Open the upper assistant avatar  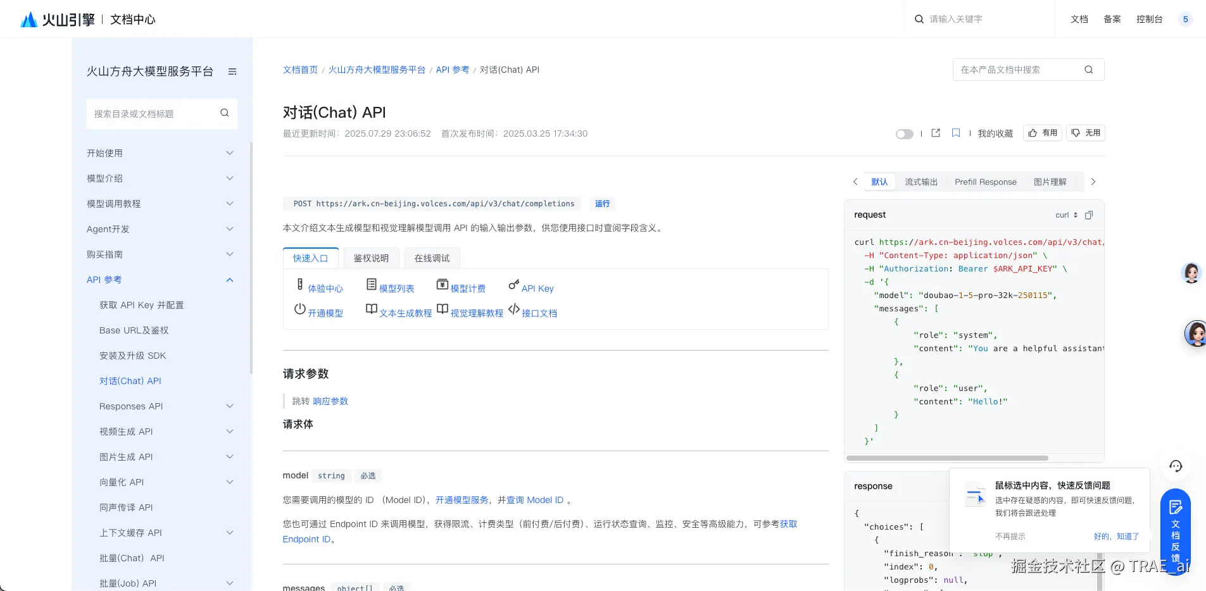click(1191, 273)
